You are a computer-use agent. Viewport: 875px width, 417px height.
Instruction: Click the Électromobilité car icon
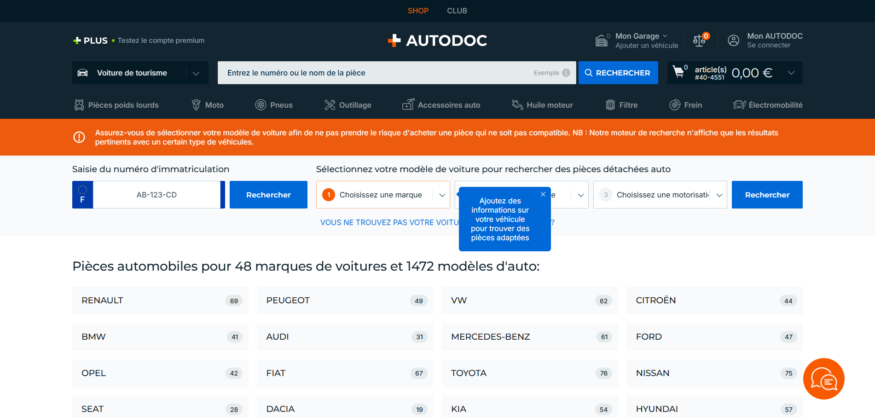(x=739, y=105)
